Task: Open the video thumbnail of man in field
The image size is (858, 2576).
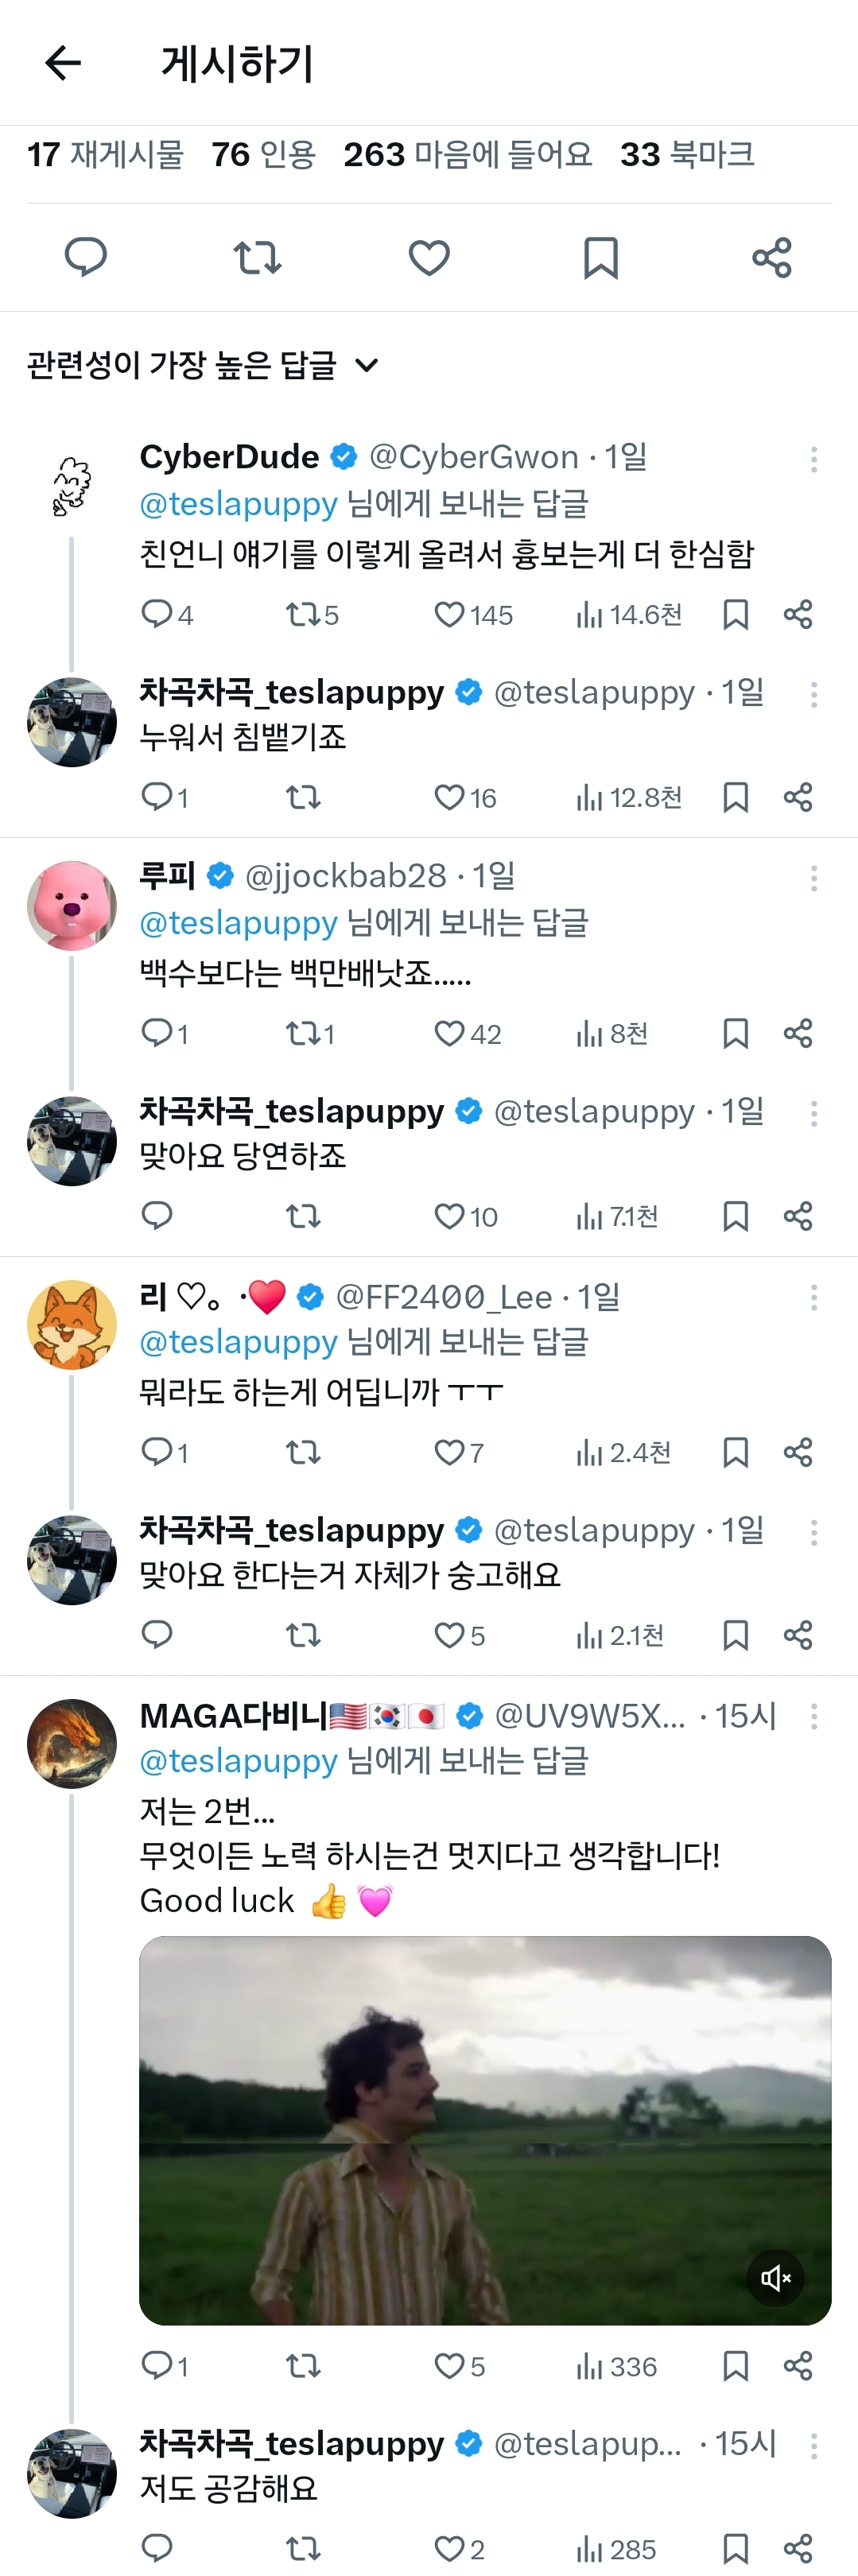Action: (x=485, y=2130)
